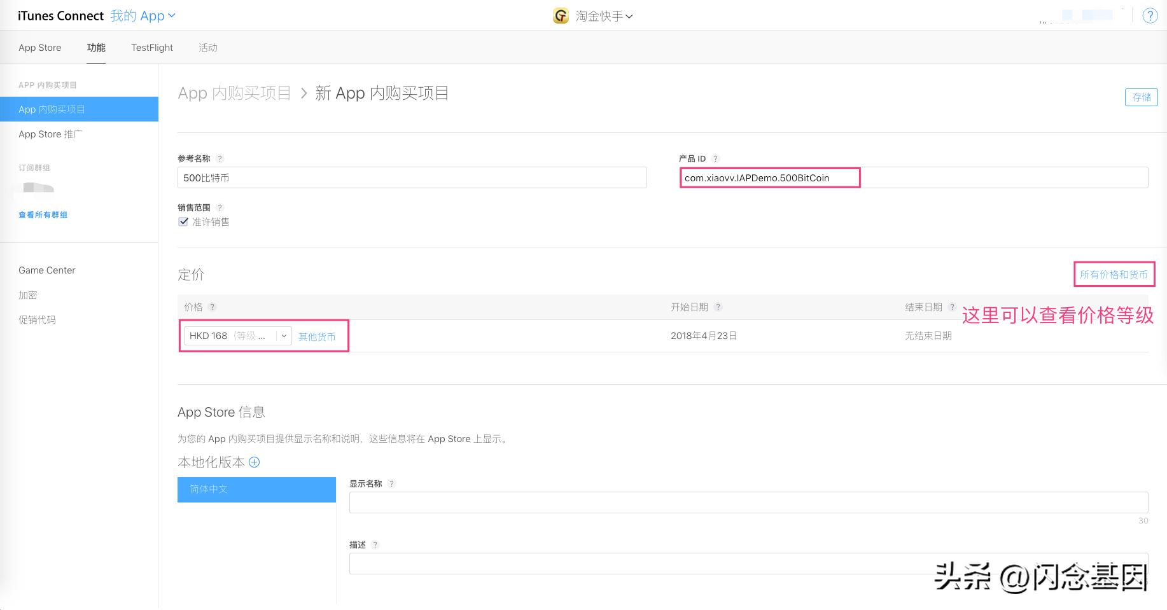Open help tooltip next to 销售范围
This screenshot has height=610, width=1167.
coord(220,207)
